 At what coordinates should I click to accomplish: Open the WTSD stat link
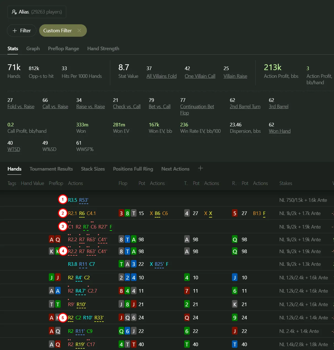click(14, 149)
